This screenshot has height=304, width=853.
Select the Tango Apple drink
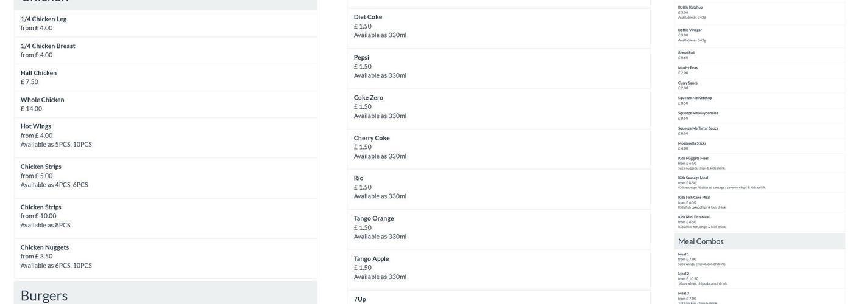(372, 259)
